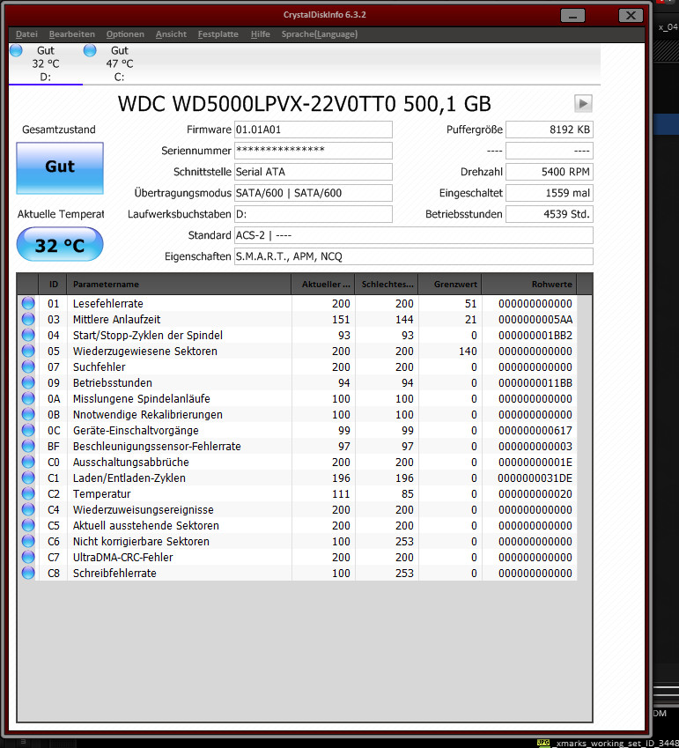
Task: Click status orb of Lesefehlerrate row
Action: pyautogui.click(x=28, y=303)
